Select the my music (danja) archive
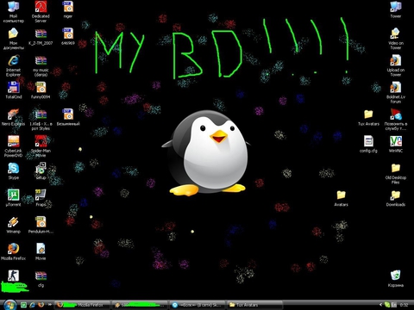Screen dimensions: 414x310 tap(41, 65)
